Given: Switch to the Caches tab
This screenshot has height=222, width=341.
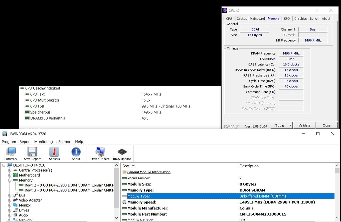Looking at the screenshot, I should pos(242,18).
